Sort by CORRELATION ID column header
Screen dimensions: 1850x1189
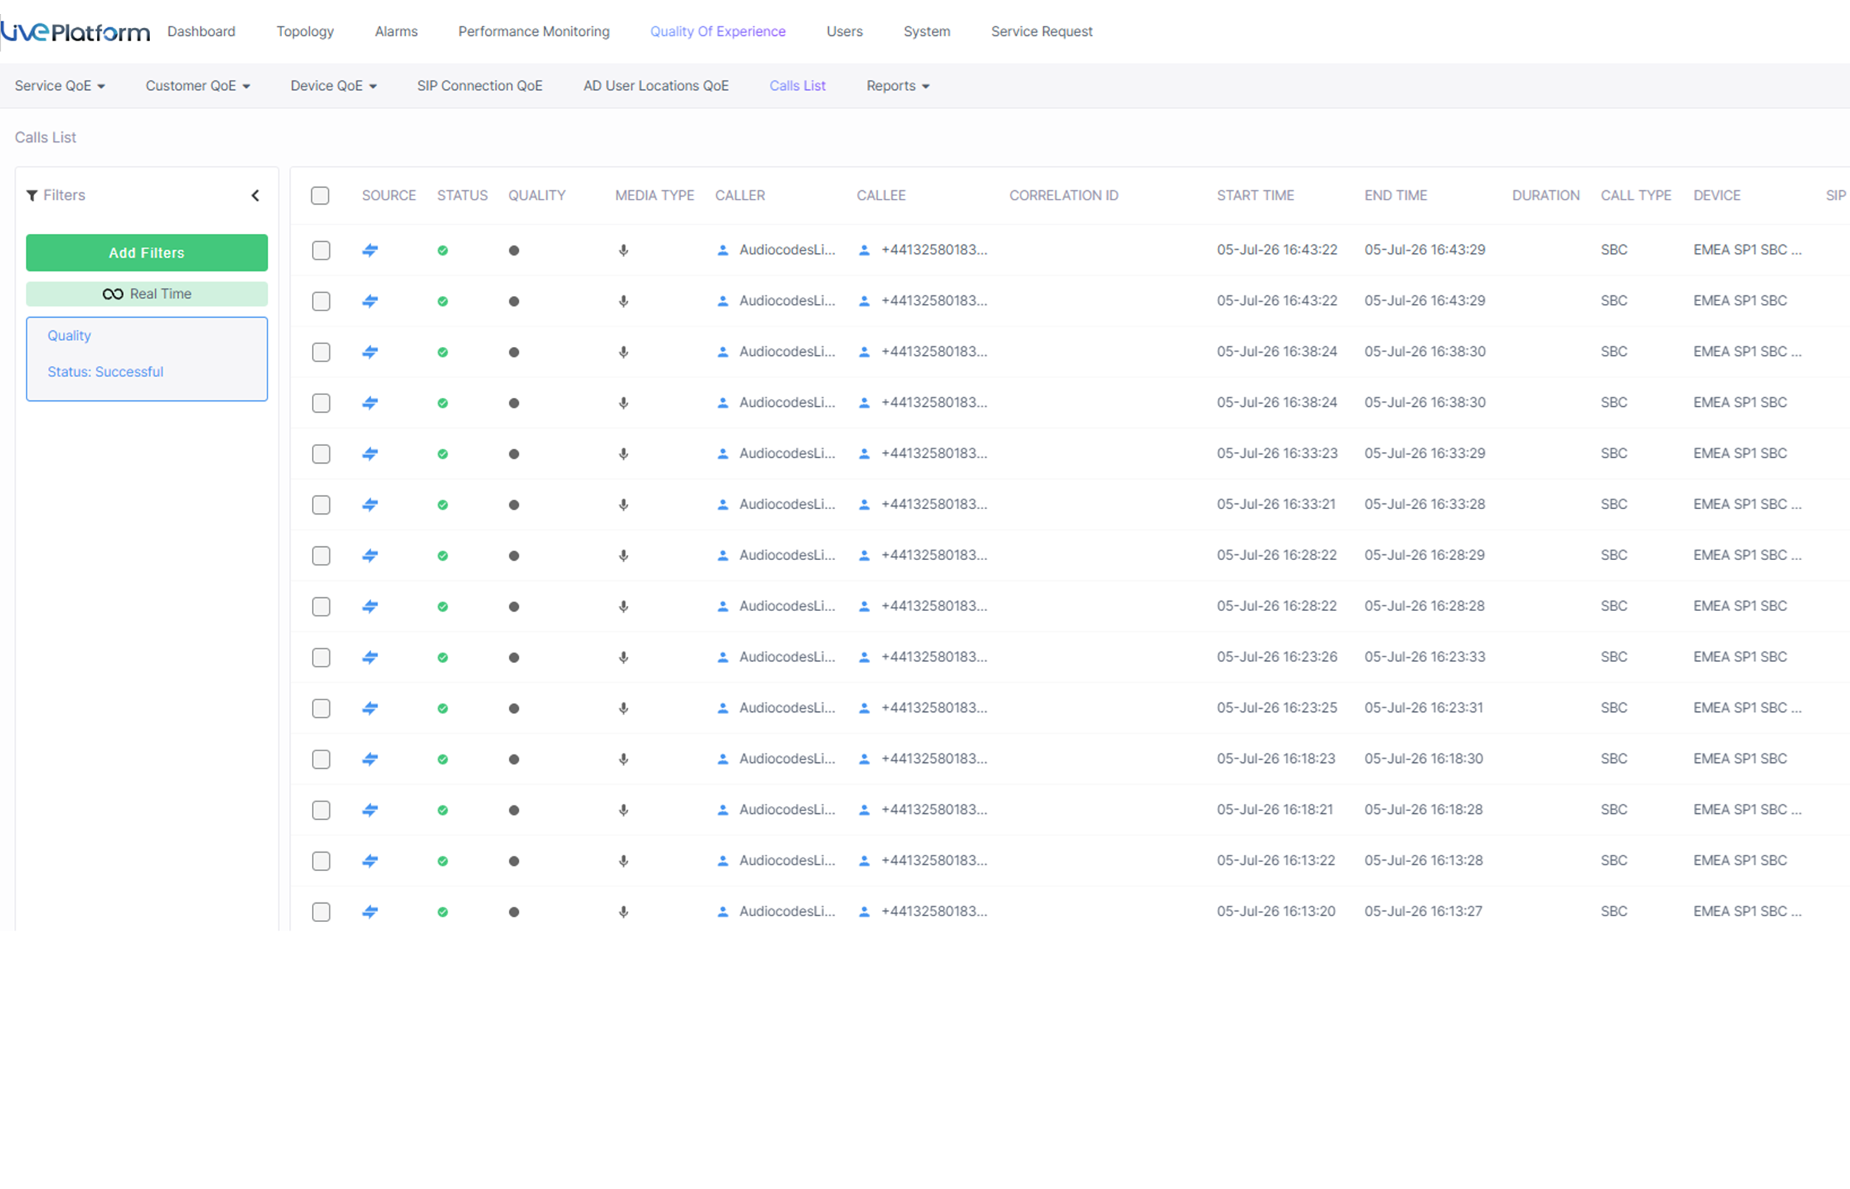click(1064, 196)
